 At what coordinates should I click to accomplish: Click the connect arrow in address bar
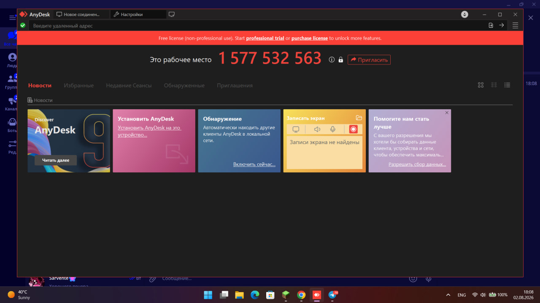point(502,25)
